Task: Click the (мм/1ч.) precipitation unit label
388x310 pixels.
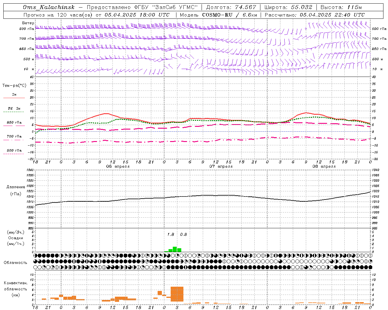Action: coord(16,244)
